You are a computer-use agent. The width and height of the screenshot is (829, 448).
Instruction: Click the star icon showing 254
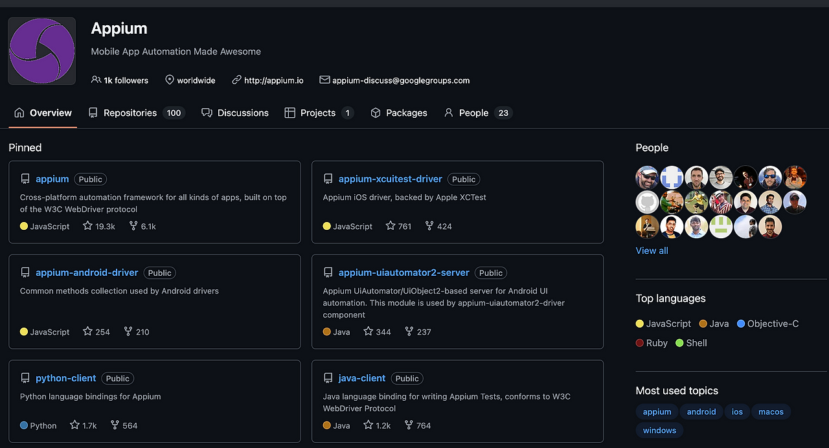pyautogui.click(x=88, y=331)
